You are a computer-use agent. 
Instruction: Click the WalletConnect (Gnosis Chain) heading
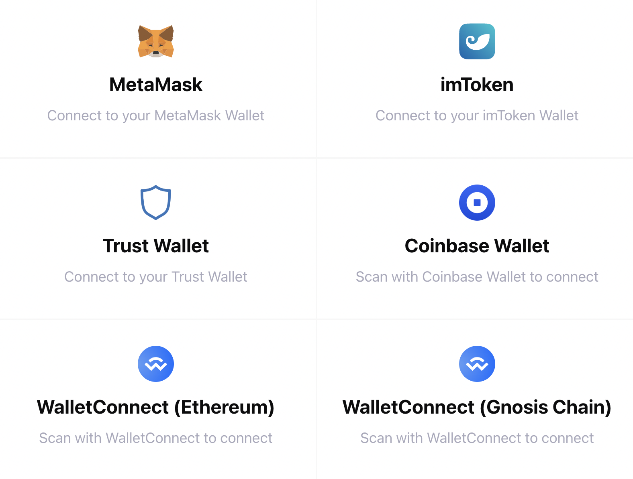point(477,407)
